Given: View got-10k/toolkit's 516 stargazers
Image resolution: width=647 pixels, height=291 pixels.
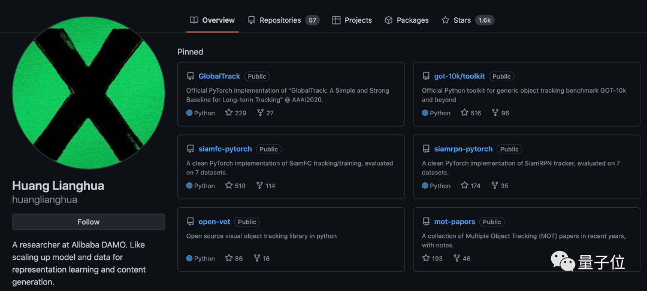Looking at the screenshot, I should click(471, 113).
